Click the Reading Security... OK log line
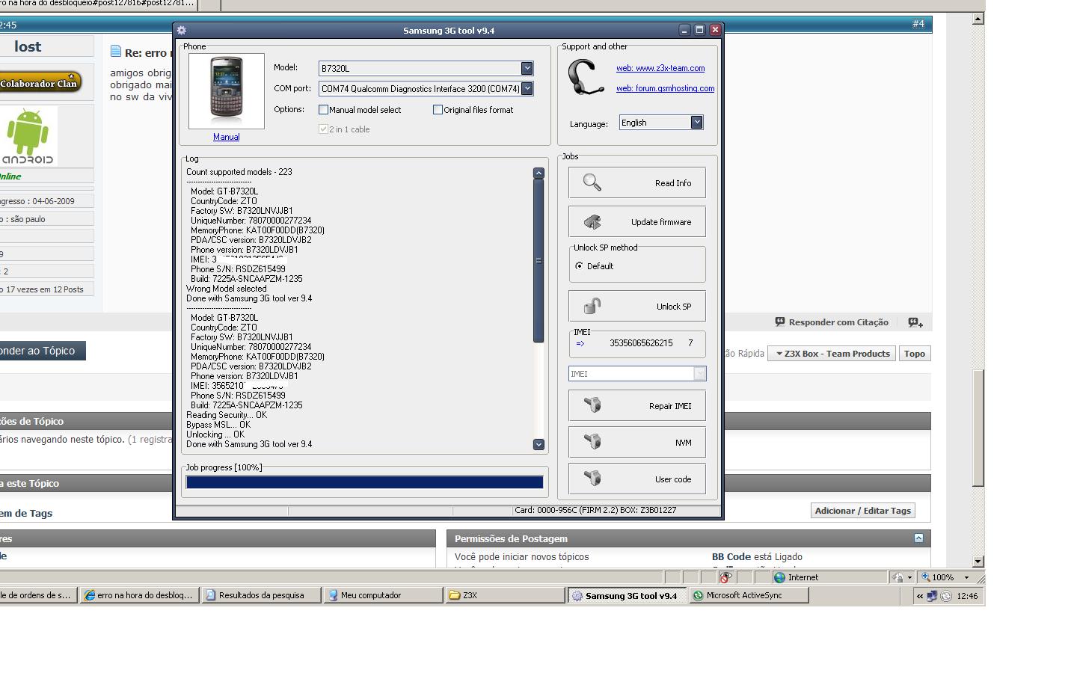Screen dimensions: 1077x673 pos(227,415)
